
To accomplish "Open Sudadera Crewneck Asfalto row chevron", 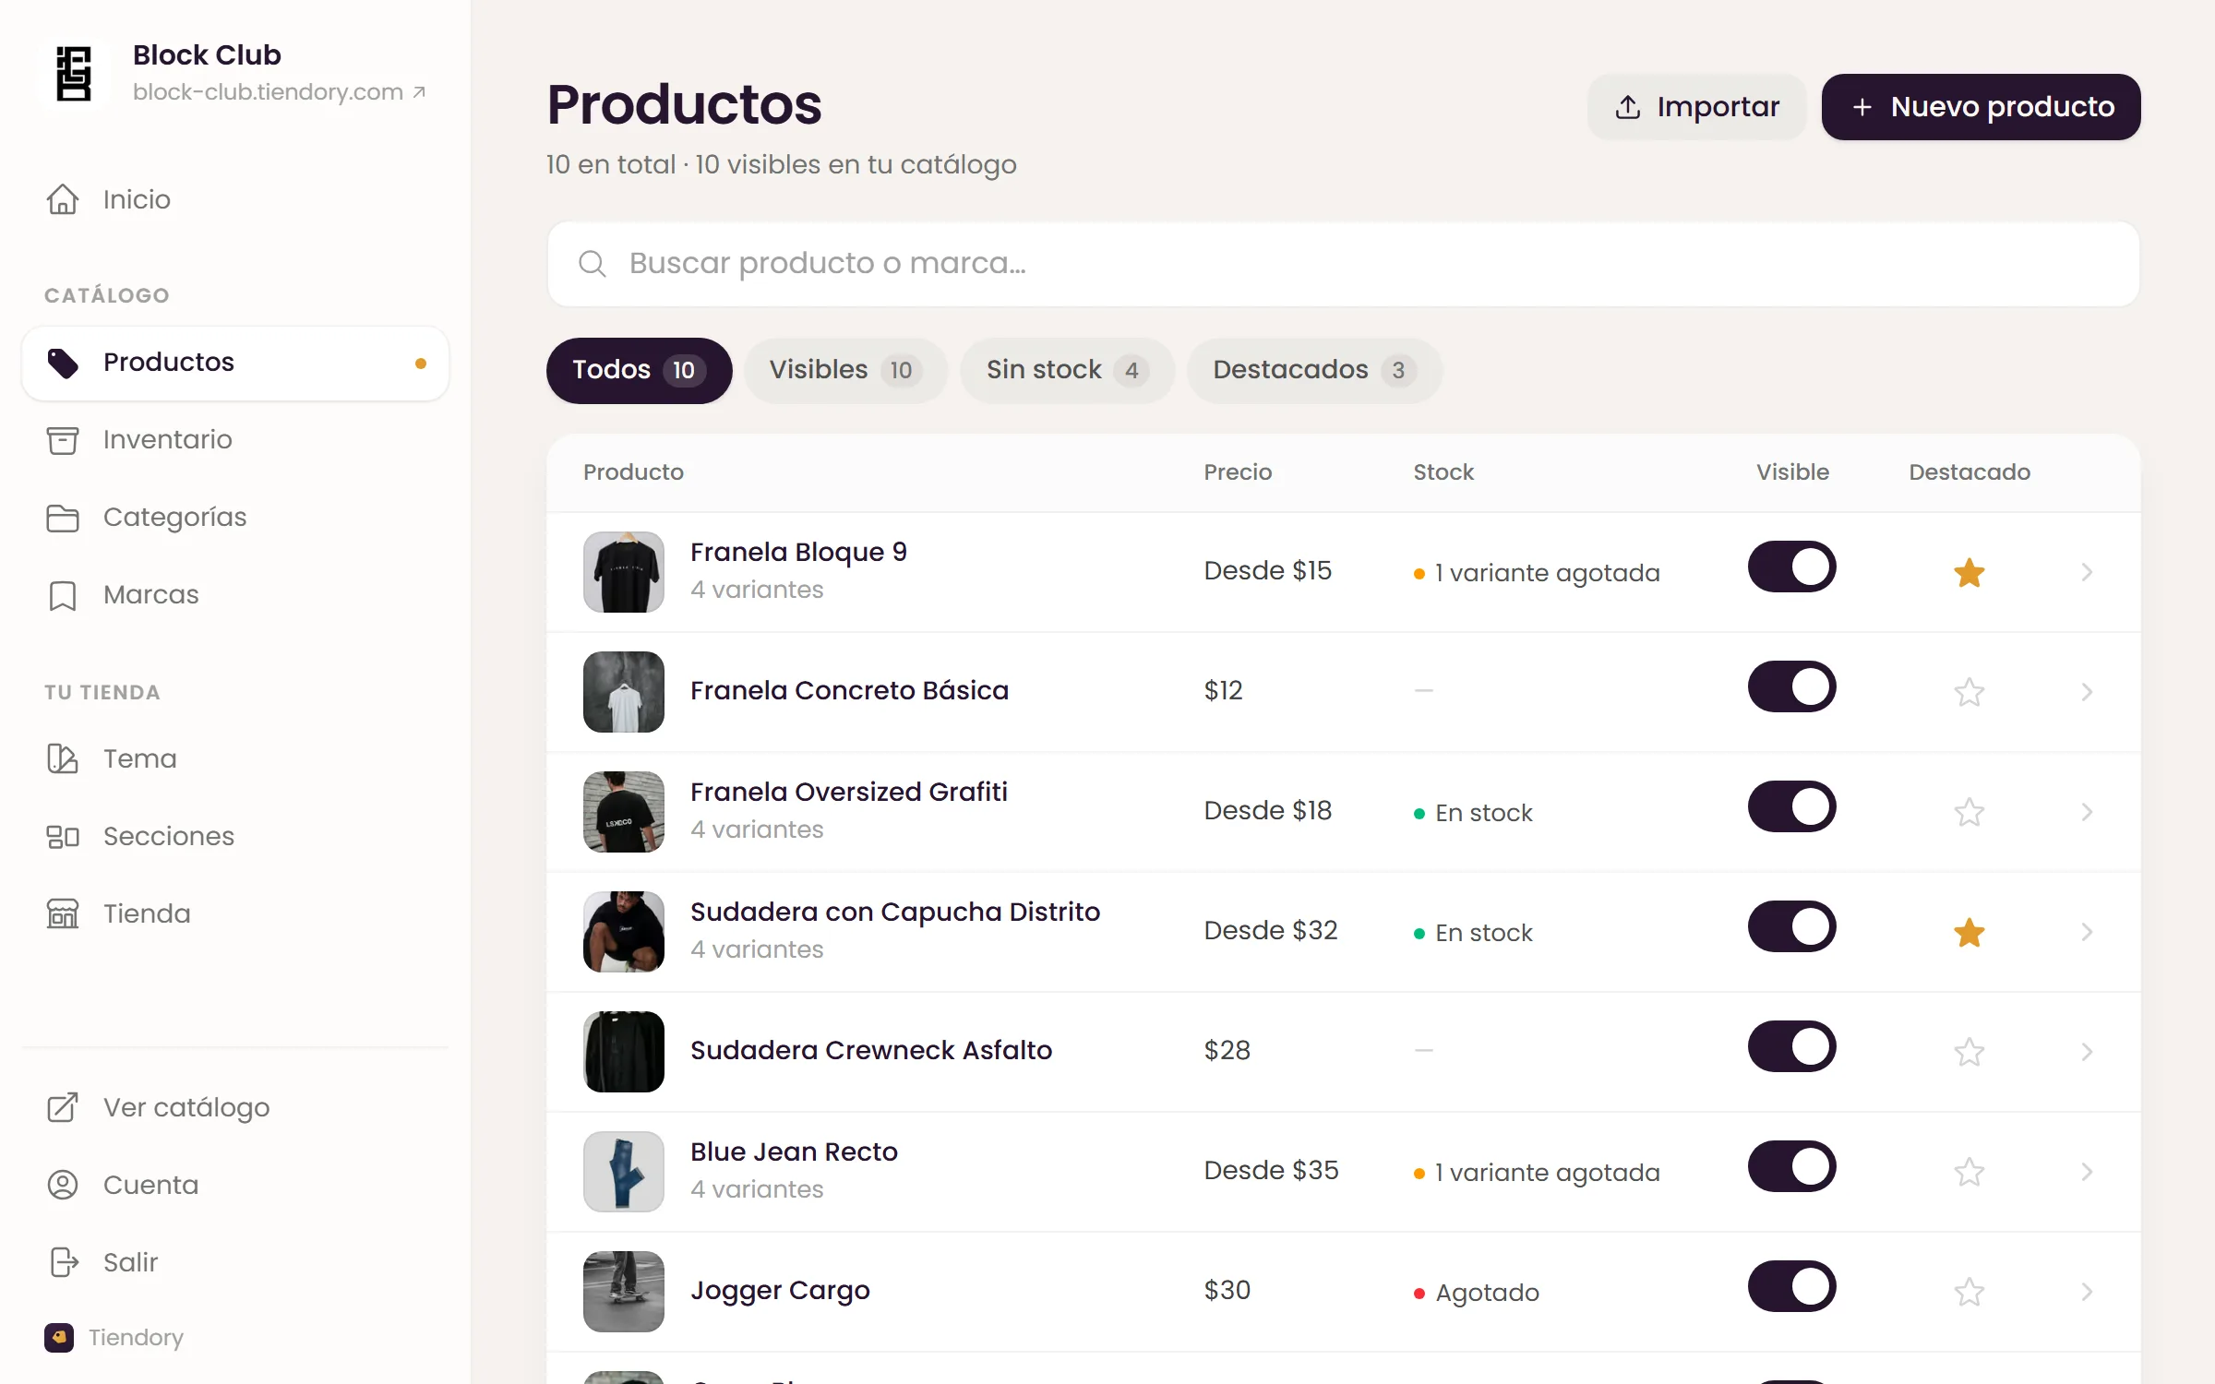I will coord(2087,1052).
